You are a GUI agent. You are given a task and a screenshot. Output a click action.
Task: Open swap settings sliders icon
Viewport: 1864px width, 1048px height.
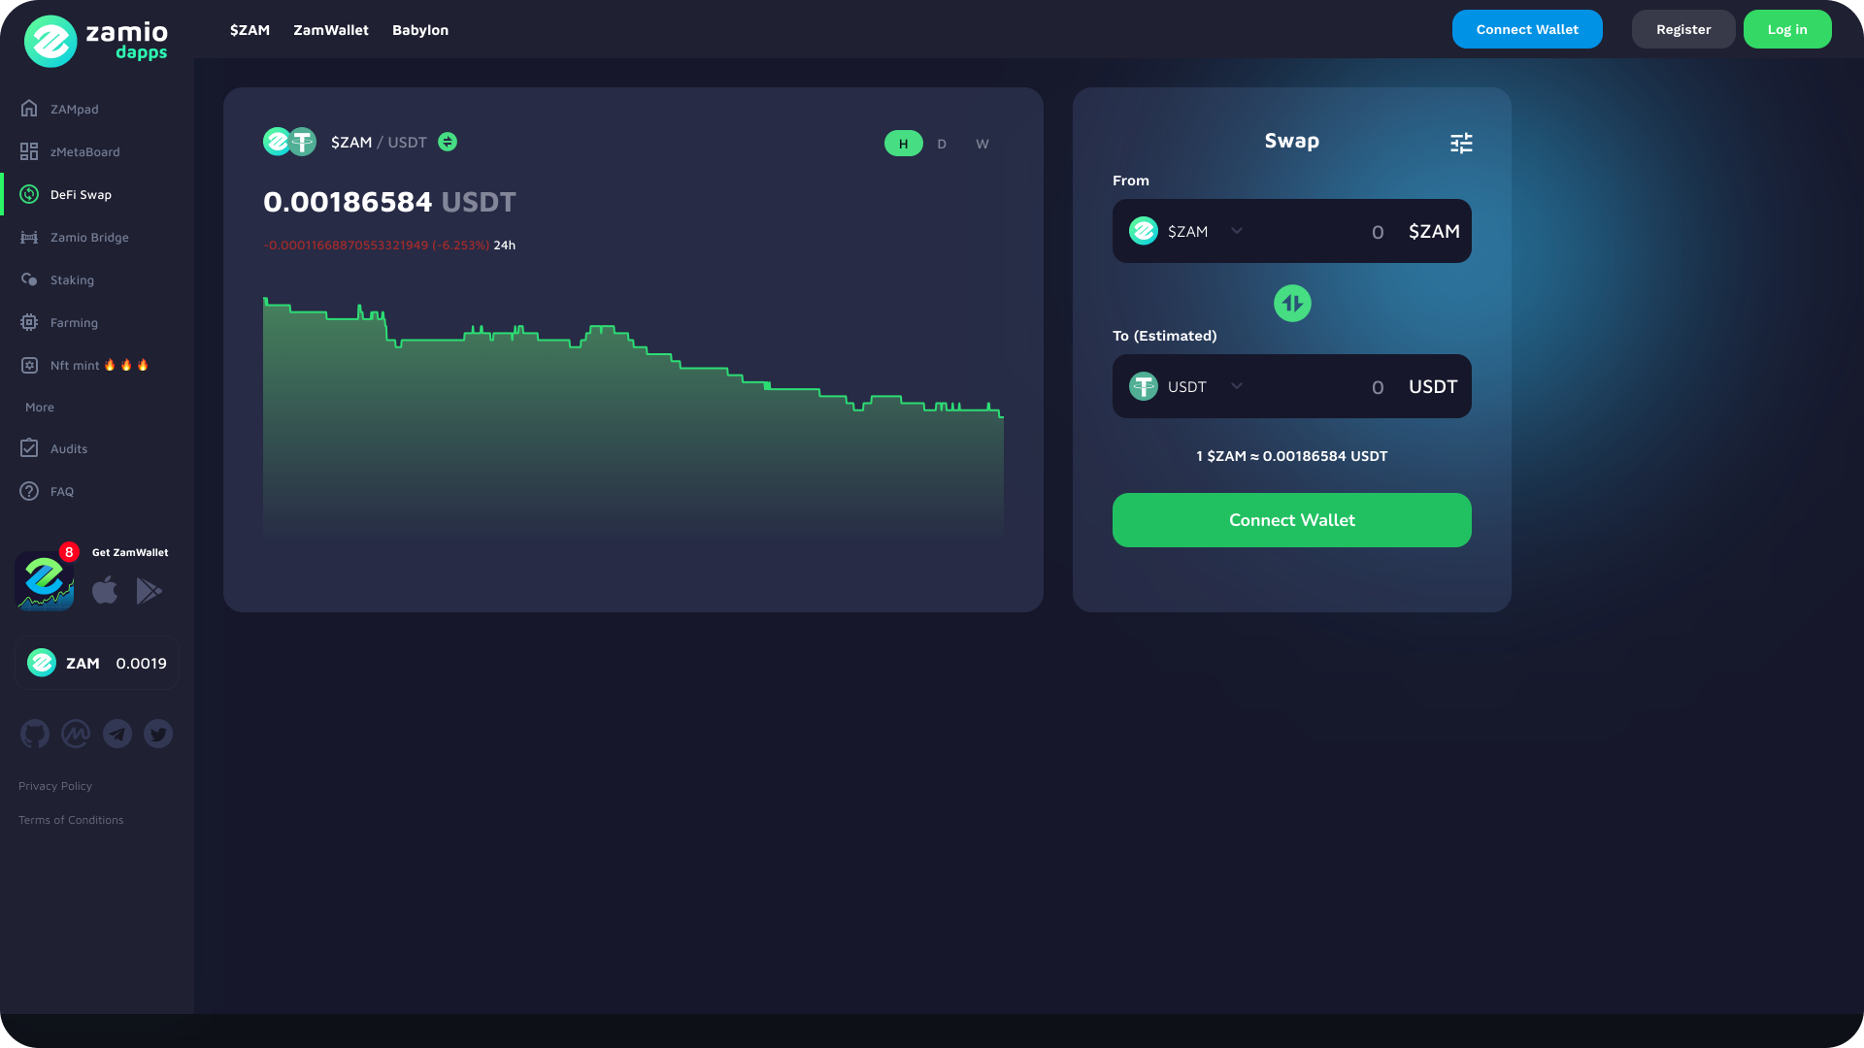pos(1461,144)
